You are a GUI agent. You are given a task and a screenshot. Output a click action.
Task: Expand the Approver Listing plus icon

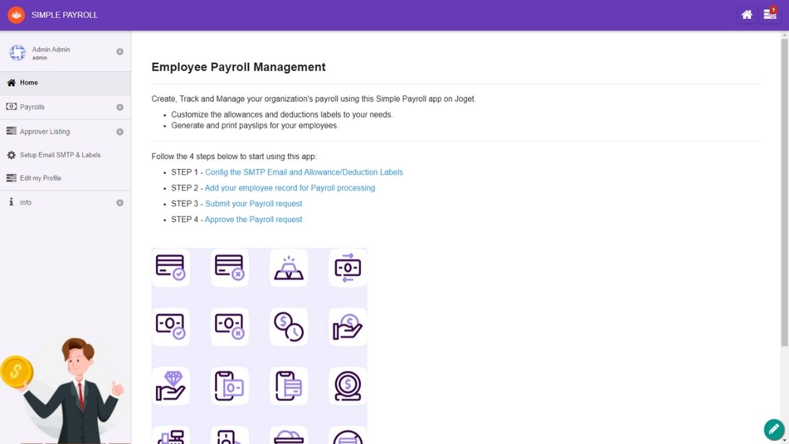tap(120, 132)
